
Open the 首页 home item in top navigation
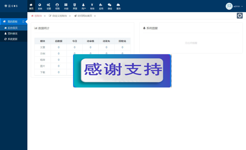click(x=31, y=6)
